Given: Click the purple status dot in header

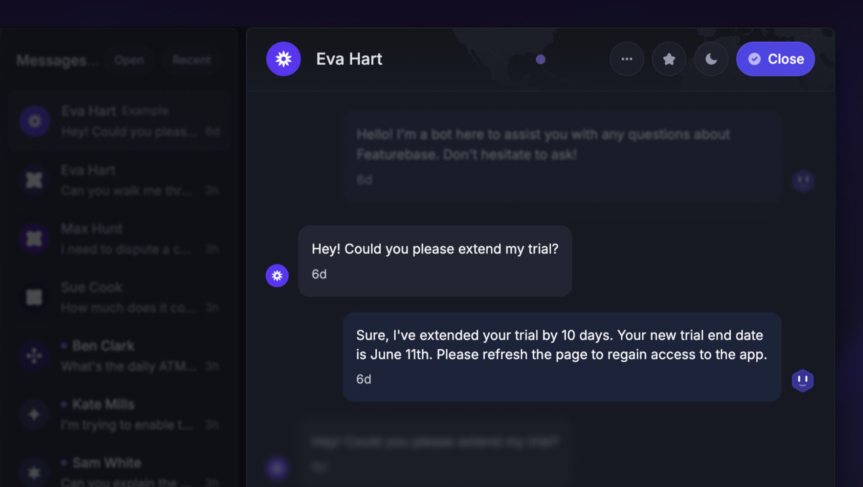Looking at the screenshot, I should click(540, 60).
